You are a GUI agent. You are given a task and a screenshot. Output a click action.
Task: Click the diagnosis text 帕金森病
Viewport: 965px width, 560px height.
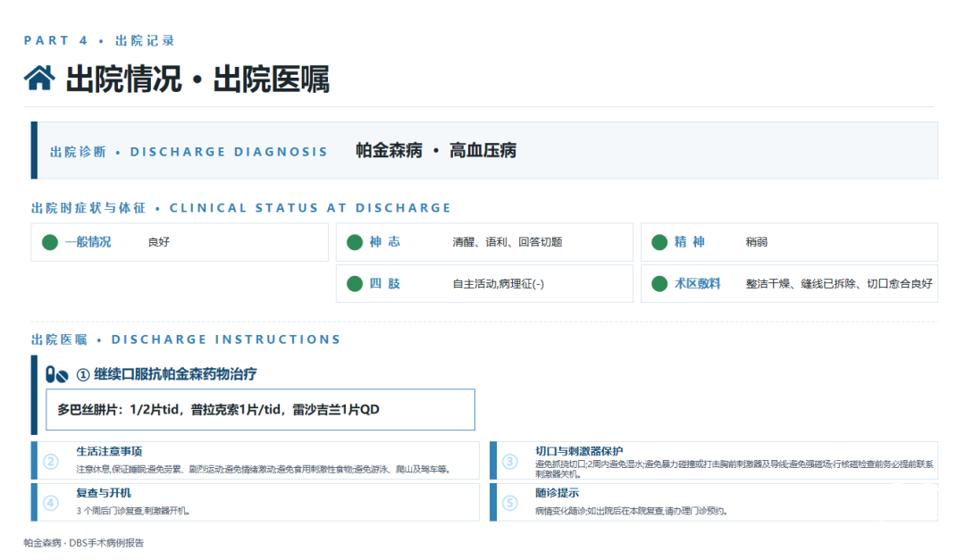point(389,150)
